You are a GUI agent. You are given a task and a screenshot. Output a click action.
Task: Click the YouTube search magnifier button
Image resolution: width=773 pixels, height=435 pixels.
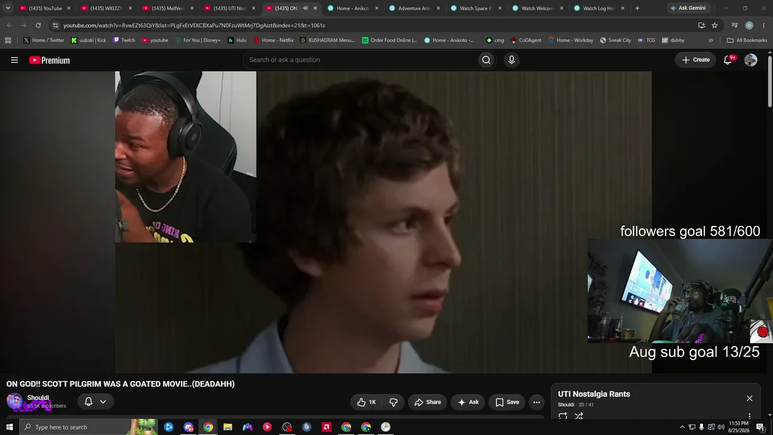[486, 60]
